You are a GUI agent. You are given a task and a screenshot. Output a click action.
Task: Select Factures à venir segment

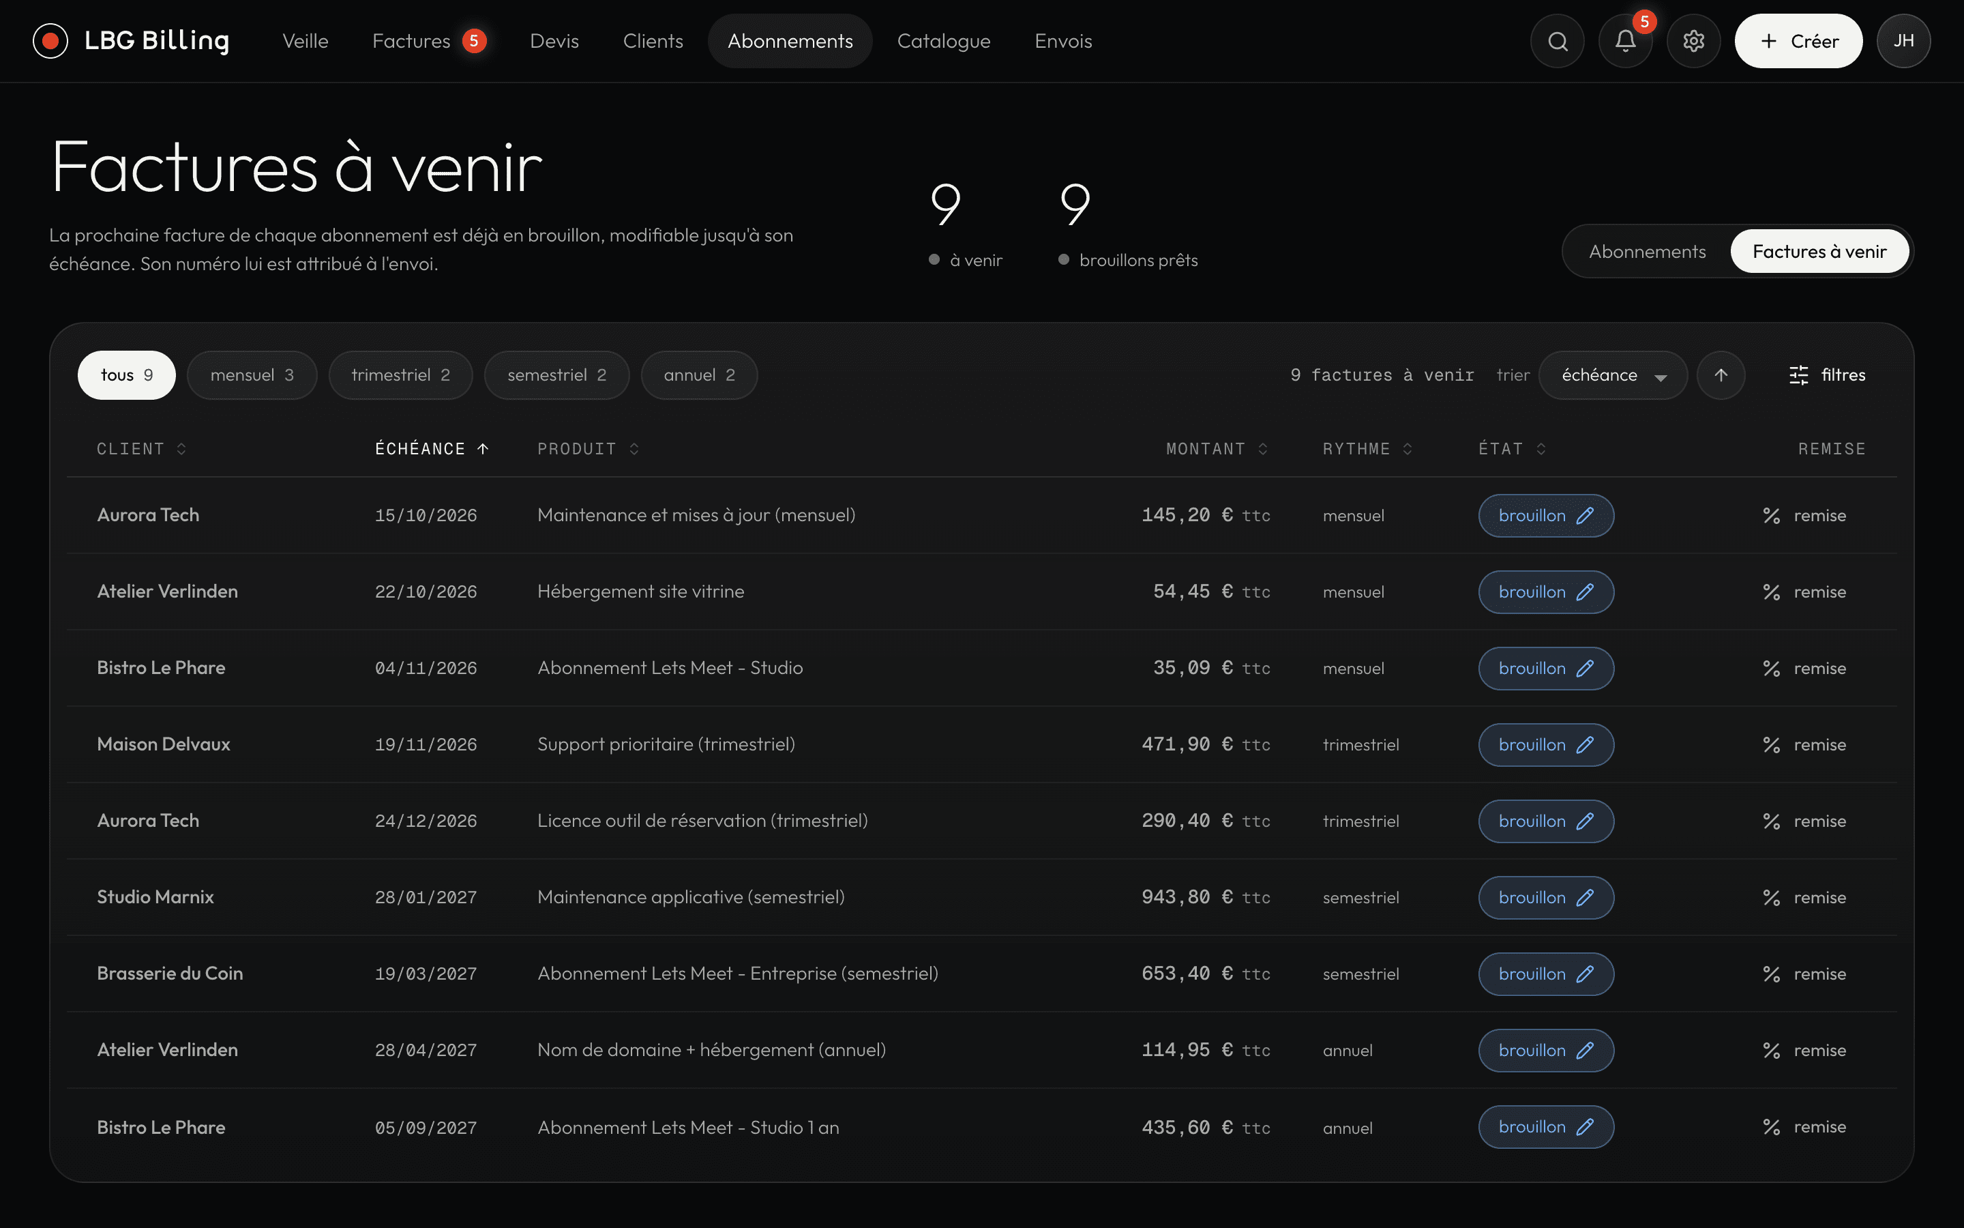(1819, 252)
